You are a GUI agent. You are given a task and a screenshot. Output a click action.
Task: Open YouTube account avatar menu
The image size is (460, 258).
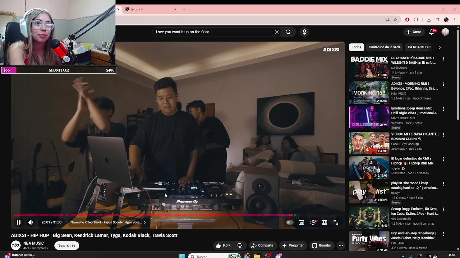[x=445, y=32]
